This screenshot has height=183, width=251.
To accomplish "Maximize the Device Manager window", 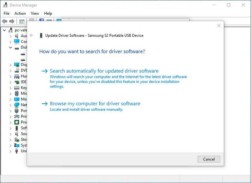I will (229, 5).
